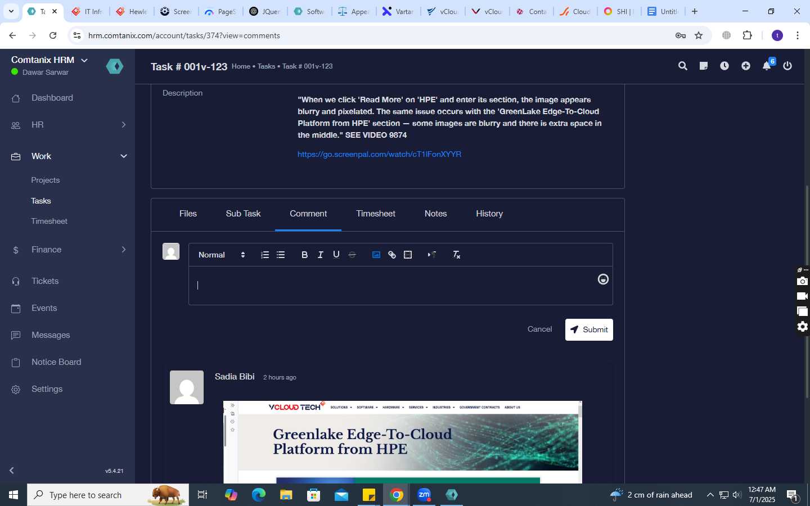Image resolution: width=810 pixels, height=506 pixels.
Task: Insert image into comment
Action: (x=376, y=255)
